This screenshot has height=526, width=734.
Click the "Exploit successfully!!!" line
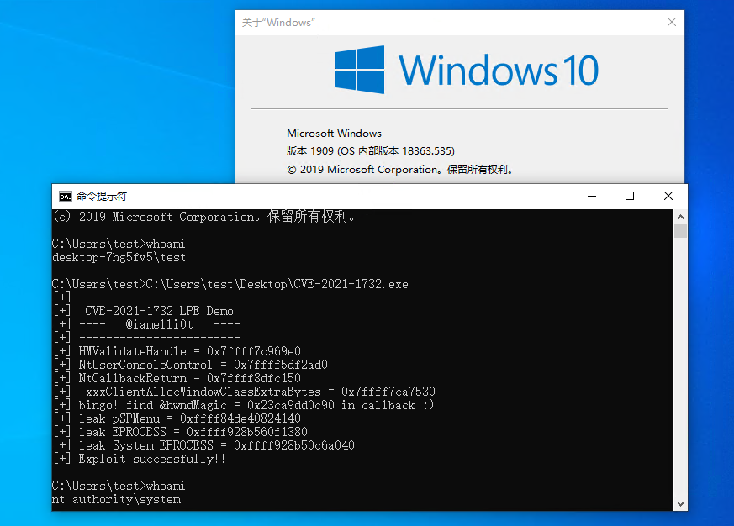point(143,459)
